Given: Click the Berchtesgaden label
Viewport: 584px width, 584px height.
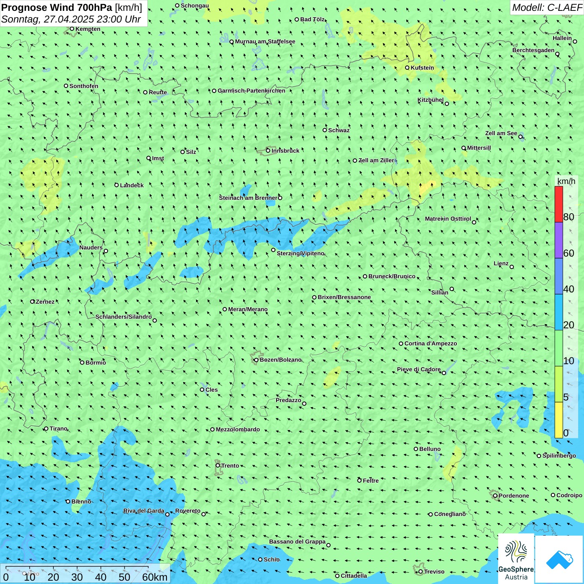Looking at the screenshot, I should click(533, 50).
